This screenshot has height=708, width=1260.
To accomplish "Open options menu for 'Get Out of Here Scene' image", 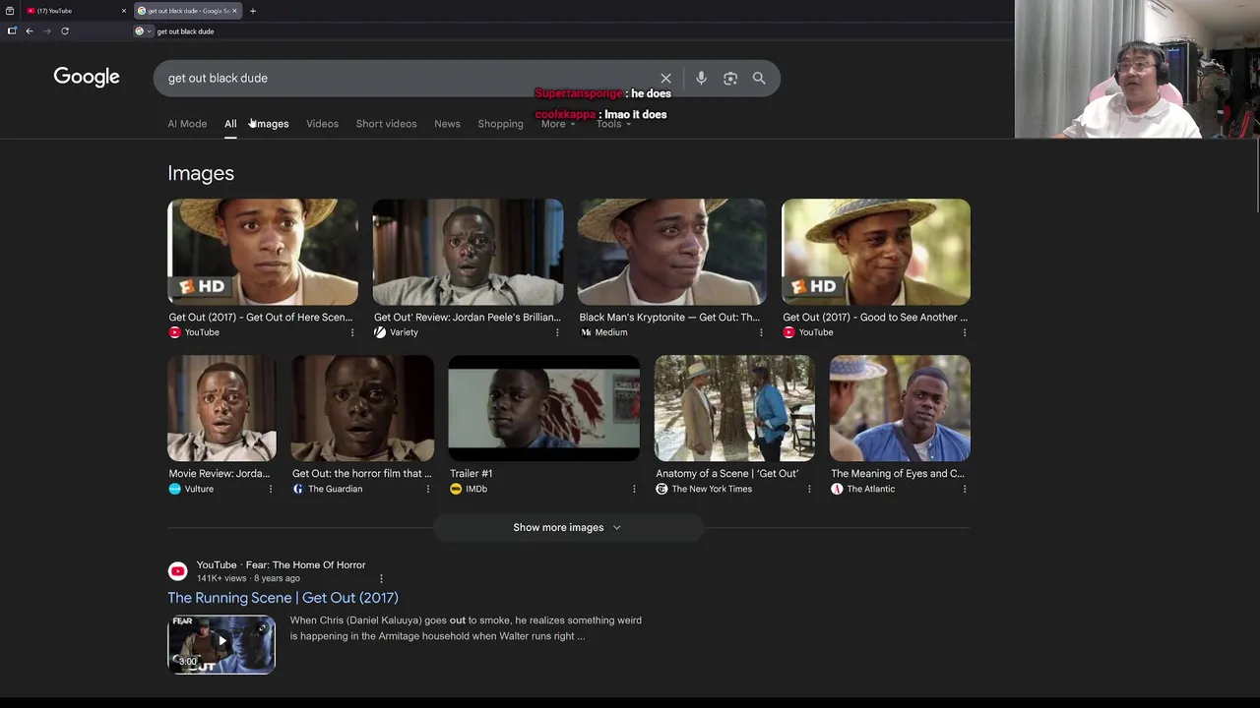I will [x=352, y=332].
